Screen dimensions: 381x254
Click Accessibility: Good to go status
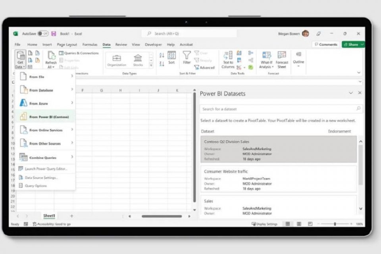[52, 224]
